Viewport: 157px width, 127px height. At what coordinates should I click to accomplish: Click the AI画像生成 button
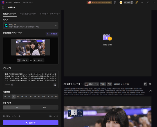point(52,34)
